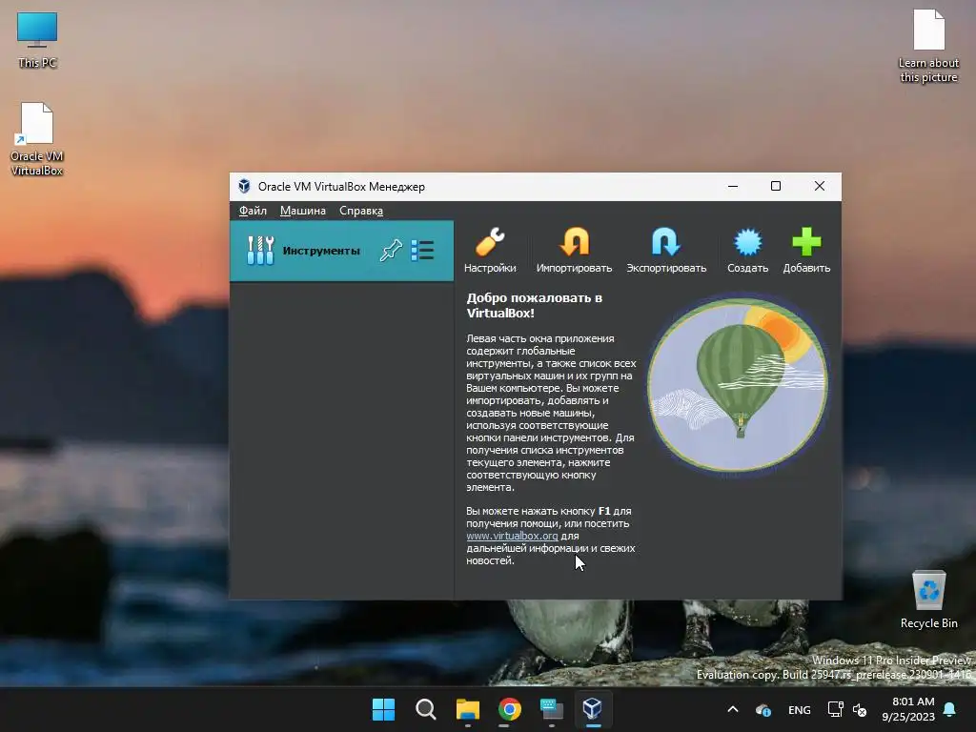Select the Инструменты tools item

coord(341,251)
